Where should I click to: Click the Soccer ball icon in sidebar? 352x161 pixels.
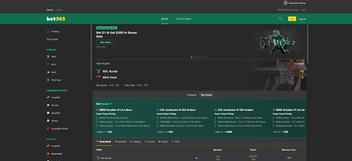[x=48, y=105]
